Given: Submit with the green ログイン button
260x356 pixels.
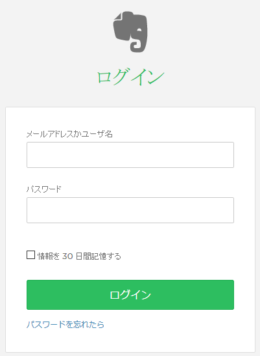Looking at the screenshot, I should click(130, 295).
